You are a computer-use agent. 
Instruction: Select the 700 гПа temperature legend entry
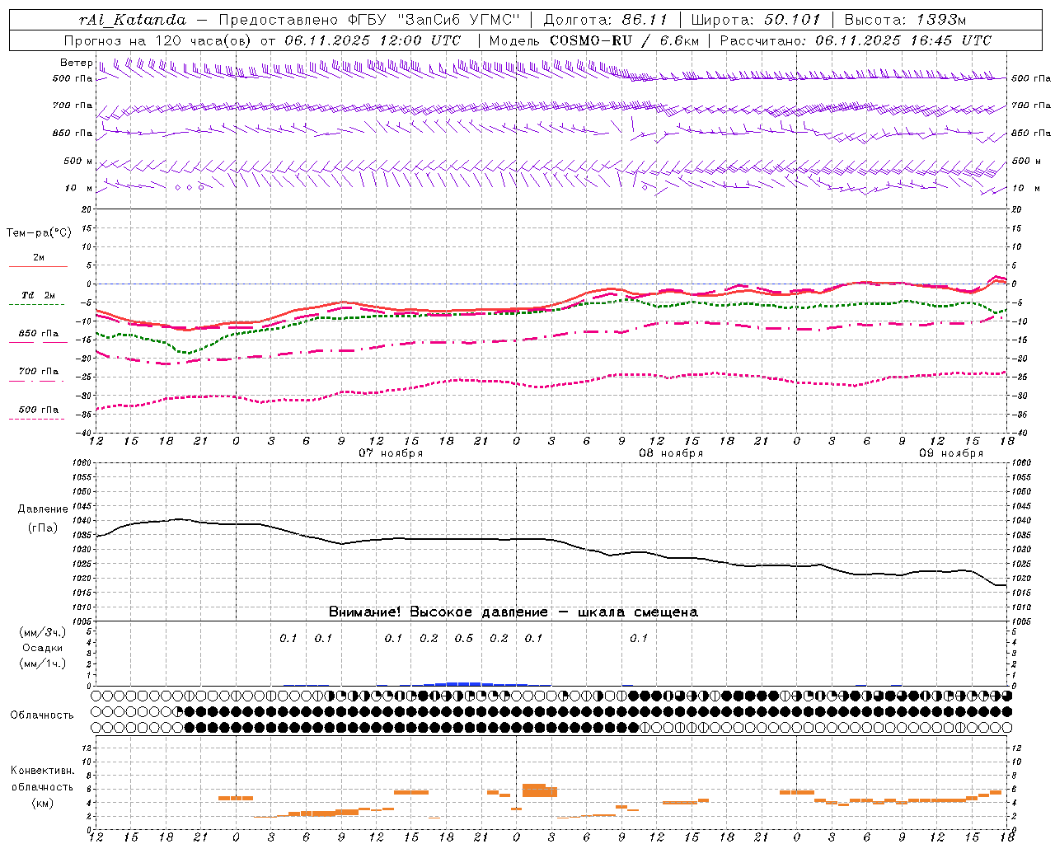pos(38,372)
